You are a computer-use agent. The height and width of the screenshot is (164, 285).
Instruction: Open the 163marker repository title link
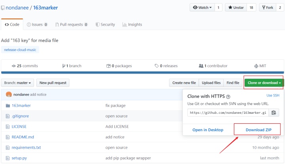[x=46, y=8]
